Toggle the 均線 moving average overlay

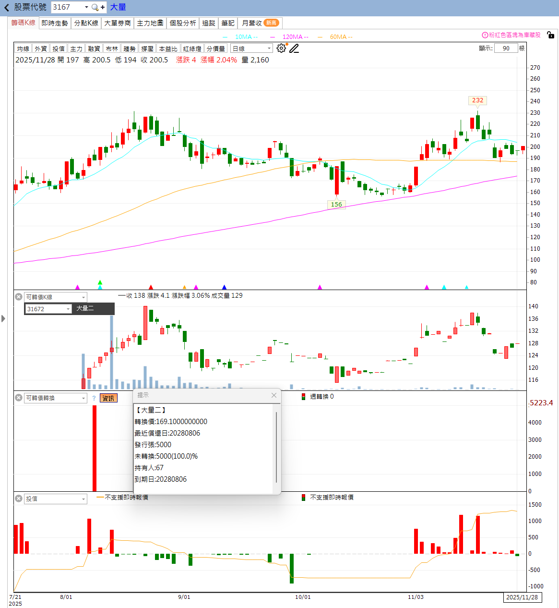(x=23, y=49)
